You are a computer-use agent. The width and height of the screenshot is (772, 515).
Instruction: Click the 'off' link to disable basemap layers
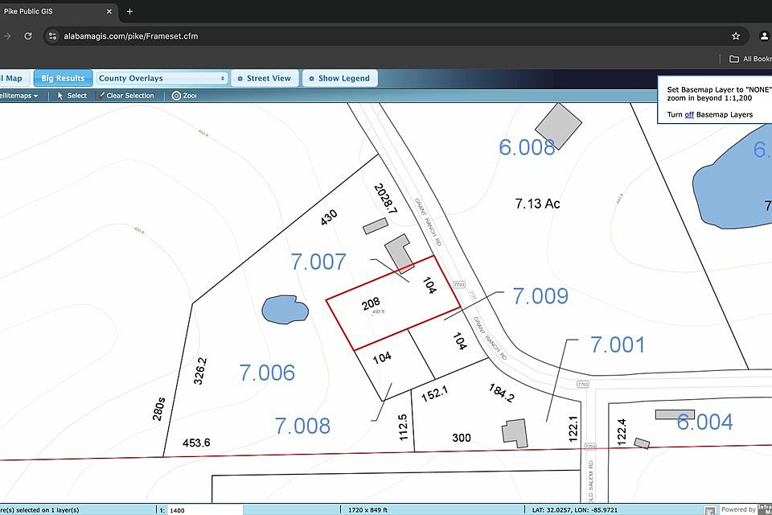689,115
